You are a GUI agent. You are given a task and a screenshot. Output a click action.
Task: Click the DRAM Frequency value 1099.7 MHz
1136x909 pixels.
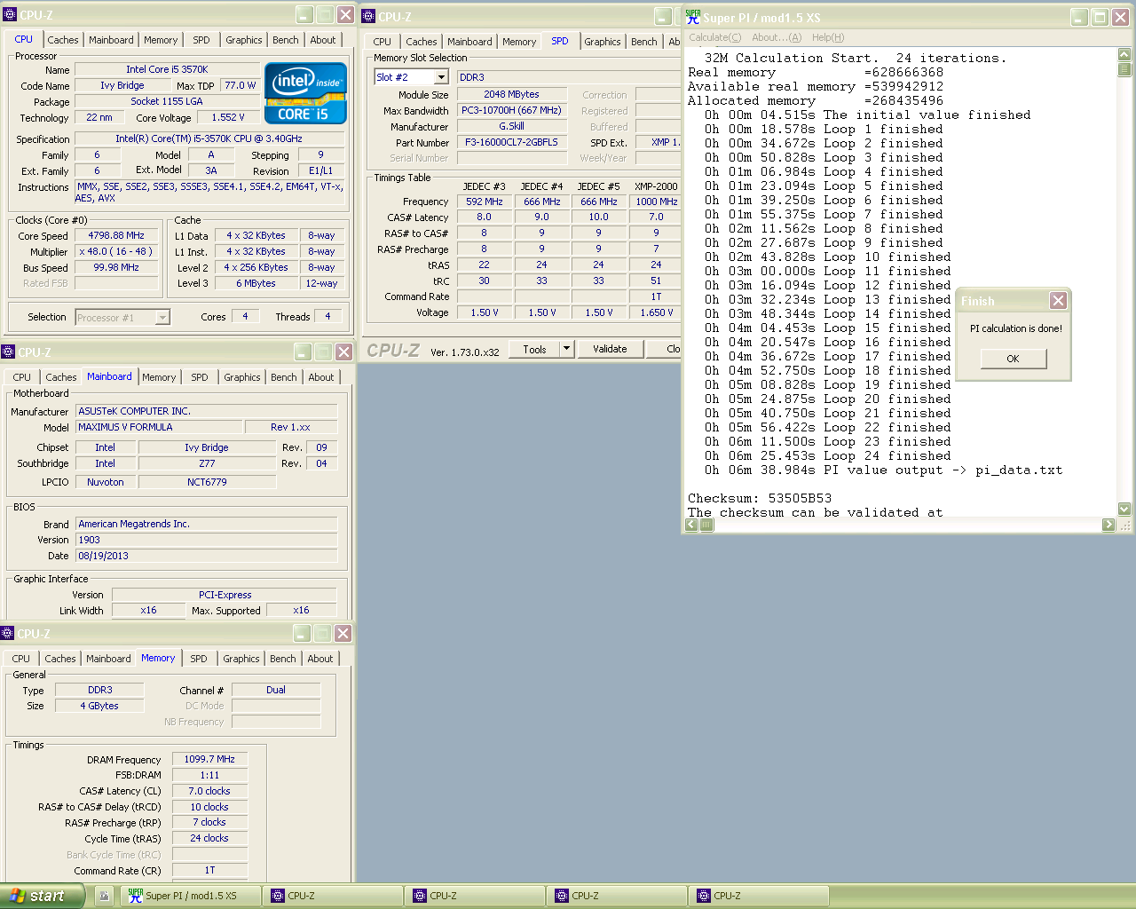click(209, 759)
